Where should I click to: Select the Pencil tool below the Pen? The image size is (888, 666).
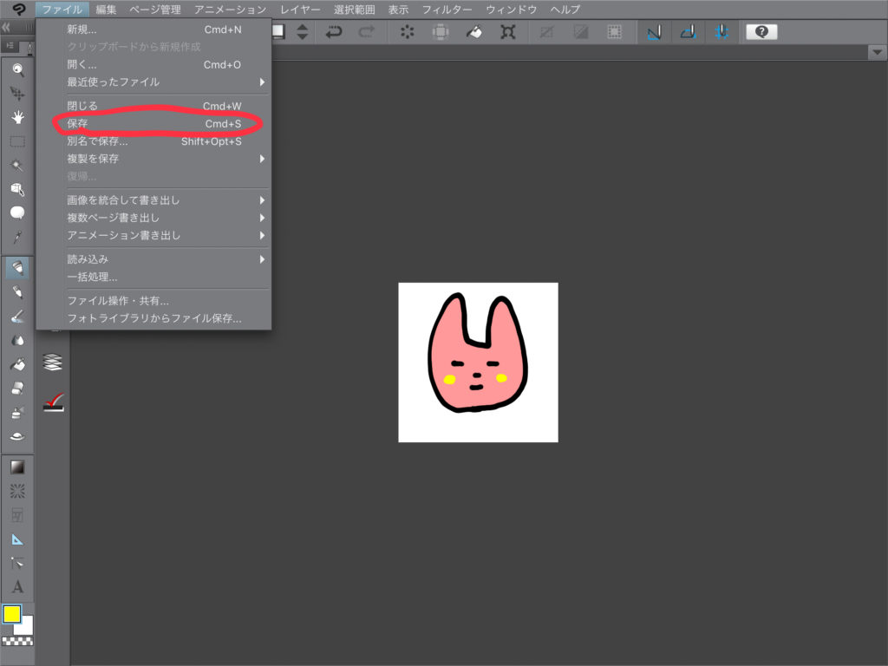17,291
